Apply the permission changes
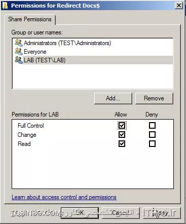 click(x=162, y=213)
